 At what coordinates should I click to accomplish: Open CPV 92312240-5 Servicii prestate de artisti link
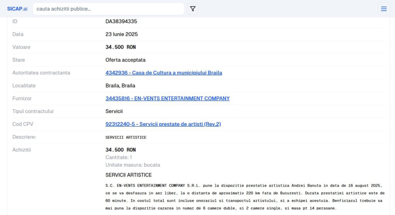click(x=163, y=124)
